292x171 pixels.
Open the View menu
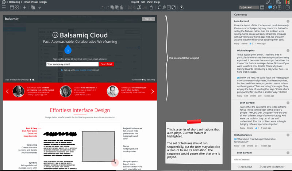coord(150,2)
